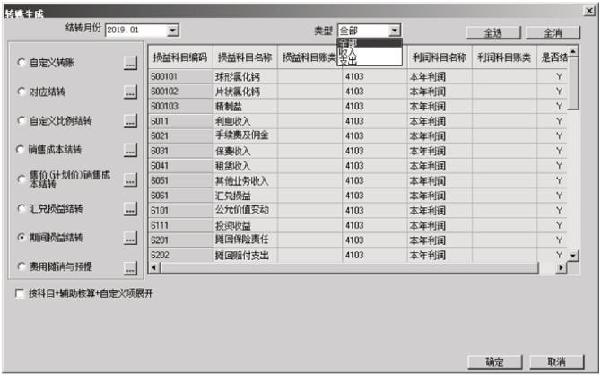This screenshot has height=375, width=601.
Task: Select row code 6061
Action: pyautogui.click(x=180, y=196)
